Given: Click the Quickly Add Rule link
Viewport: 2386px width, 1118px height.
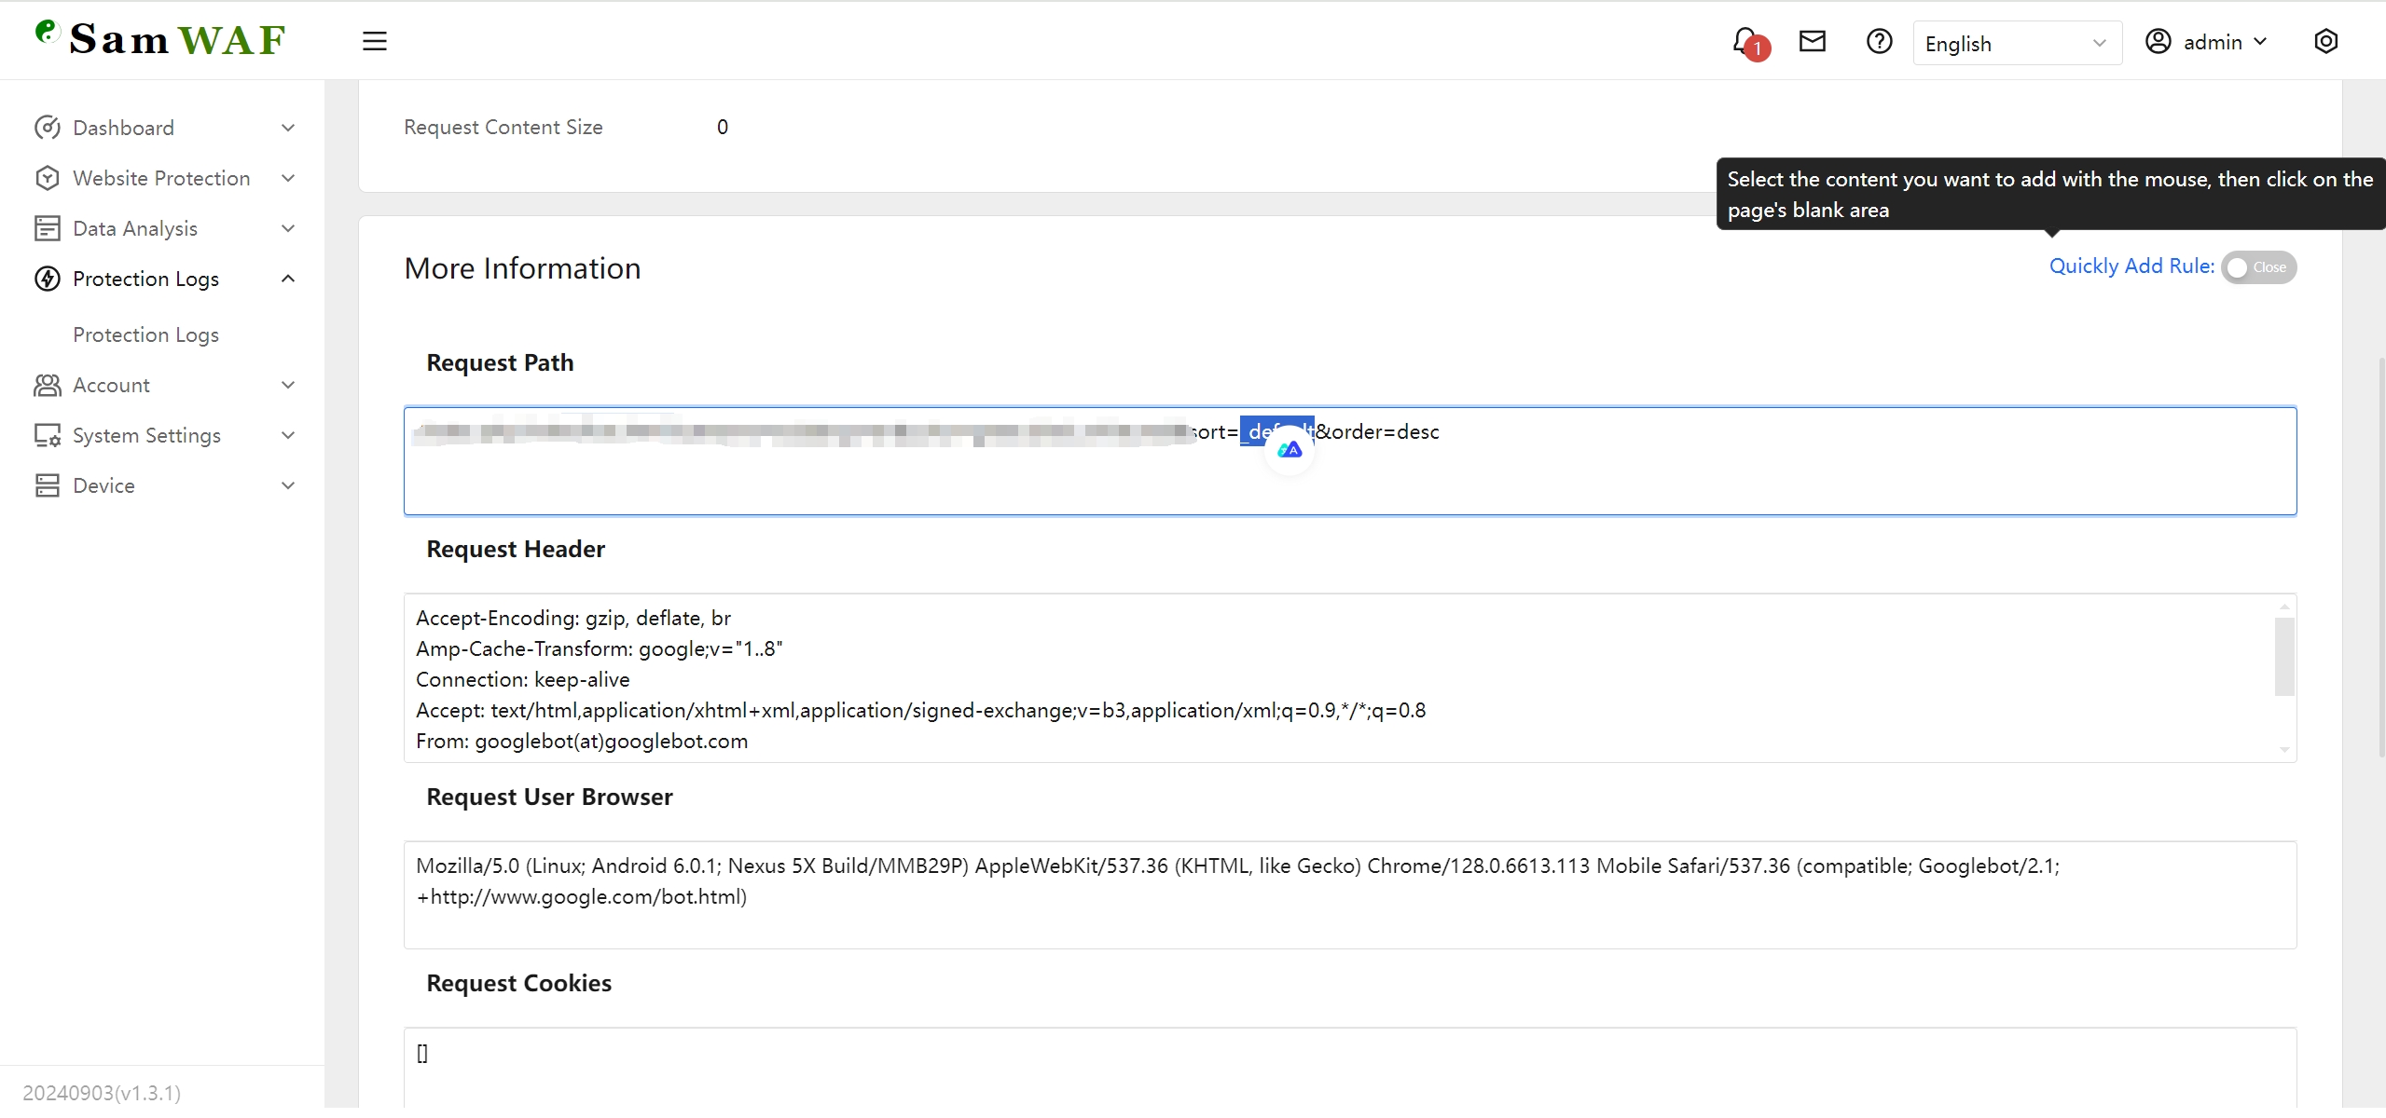Looking at the screenshot, I should (2131, 266).
